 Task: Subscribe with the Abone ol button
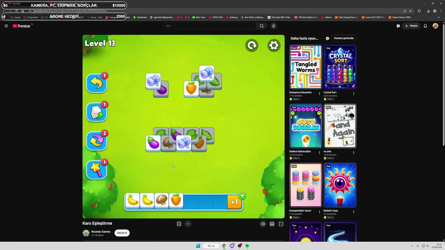(x=122, y=233)
